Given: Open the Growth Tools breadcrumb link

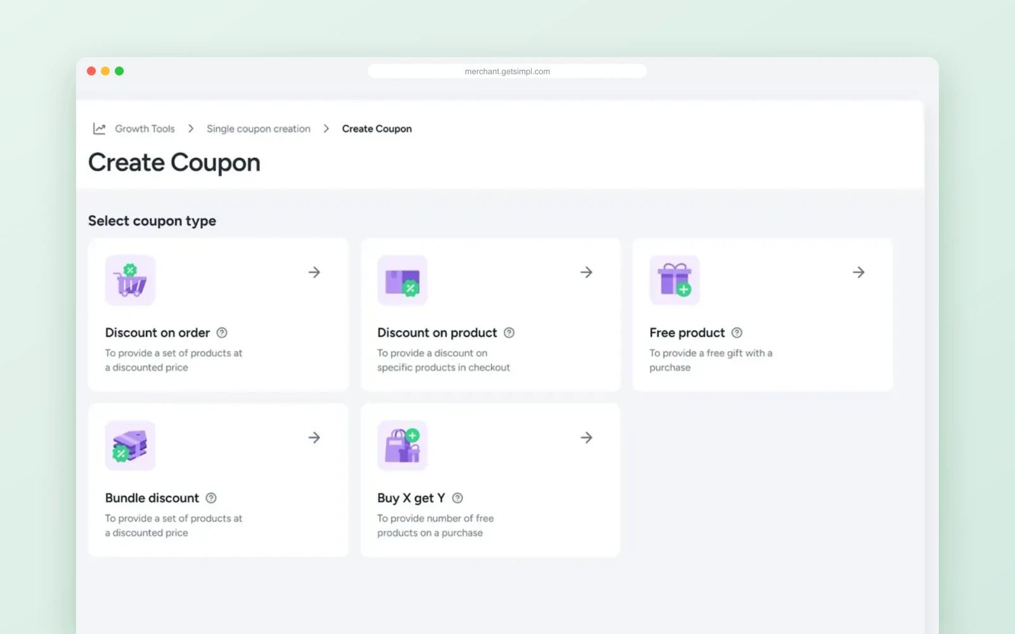Looking at the screenshot, I should click(145, 129).
